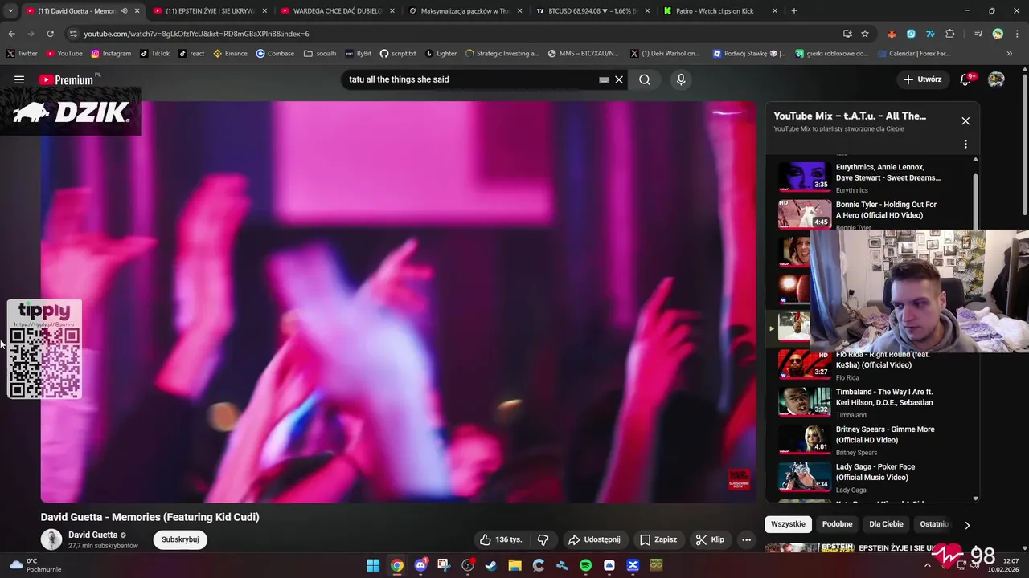Go to YouTube Premium home logo

click(x=67, y=79)
